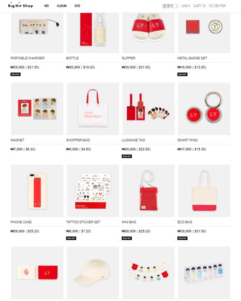Select the Phone Case product thumbnail

coord(37,191)
